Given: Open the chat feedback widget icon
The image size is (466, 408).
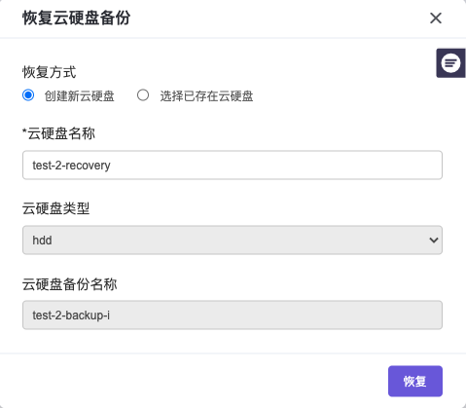Looking at the screenshot, I should pyautogui.click(x=450, y=63).
